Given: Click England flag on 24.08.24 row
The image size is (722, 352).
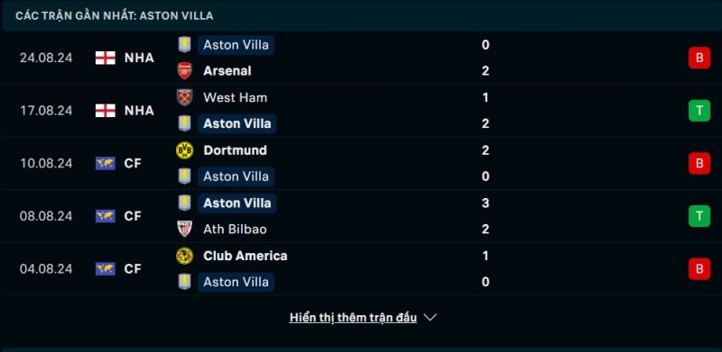Looking at the screenshot, I should point(106,58).
